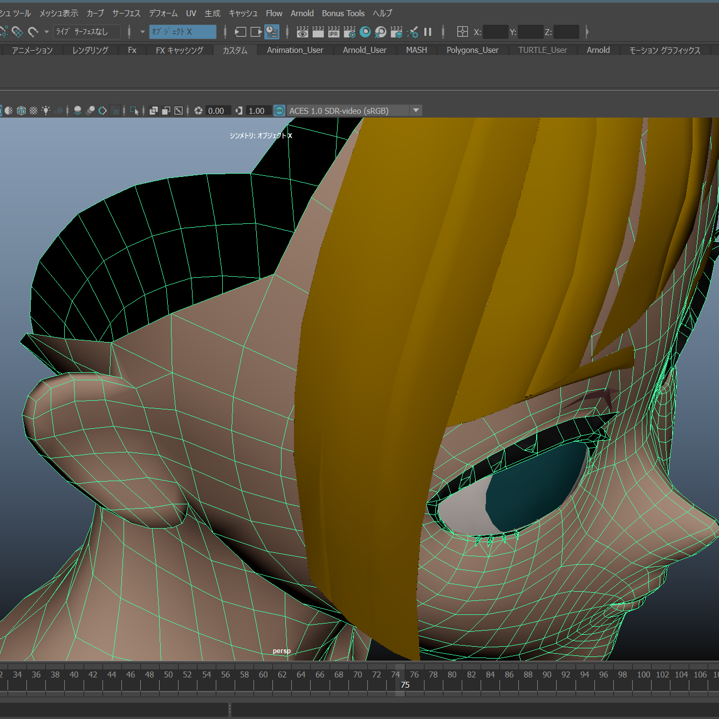Click the Y coordinate input field
The width and height of the screenshot is (719, 719).
[x=530, y=32]
